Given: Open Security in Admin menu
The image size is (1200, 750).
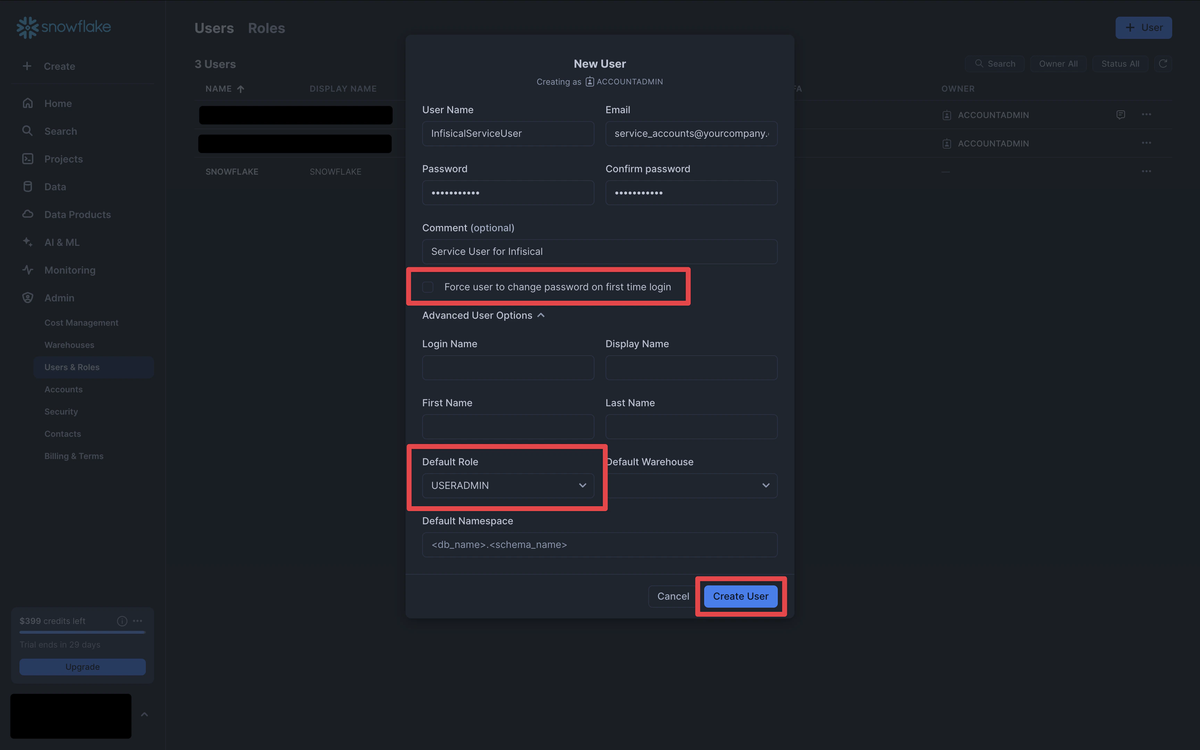Looking at the screenshot, I should 61,412.
